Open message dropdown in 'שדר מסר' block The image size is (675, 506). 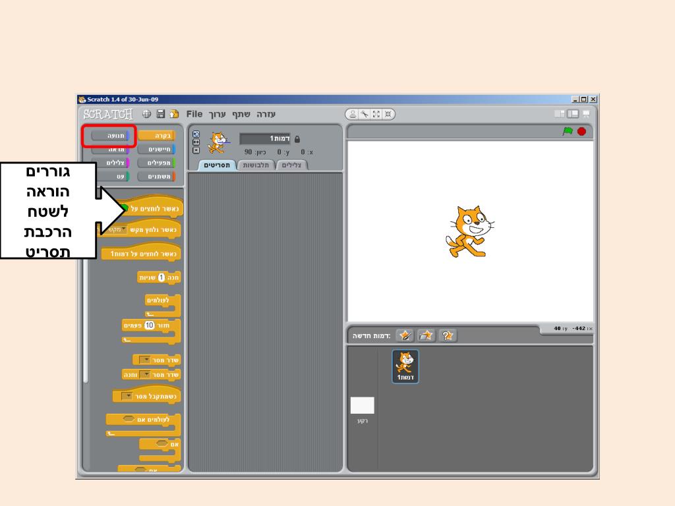click(x=147, y=360)
